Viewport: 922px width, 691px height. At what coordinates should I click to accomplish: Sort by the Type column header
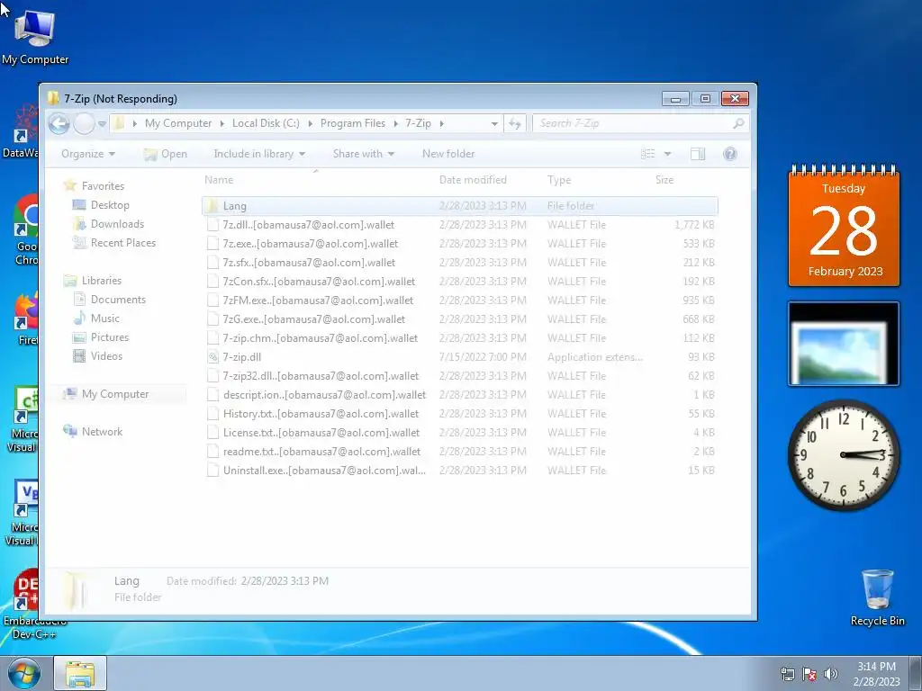[558, 180]
